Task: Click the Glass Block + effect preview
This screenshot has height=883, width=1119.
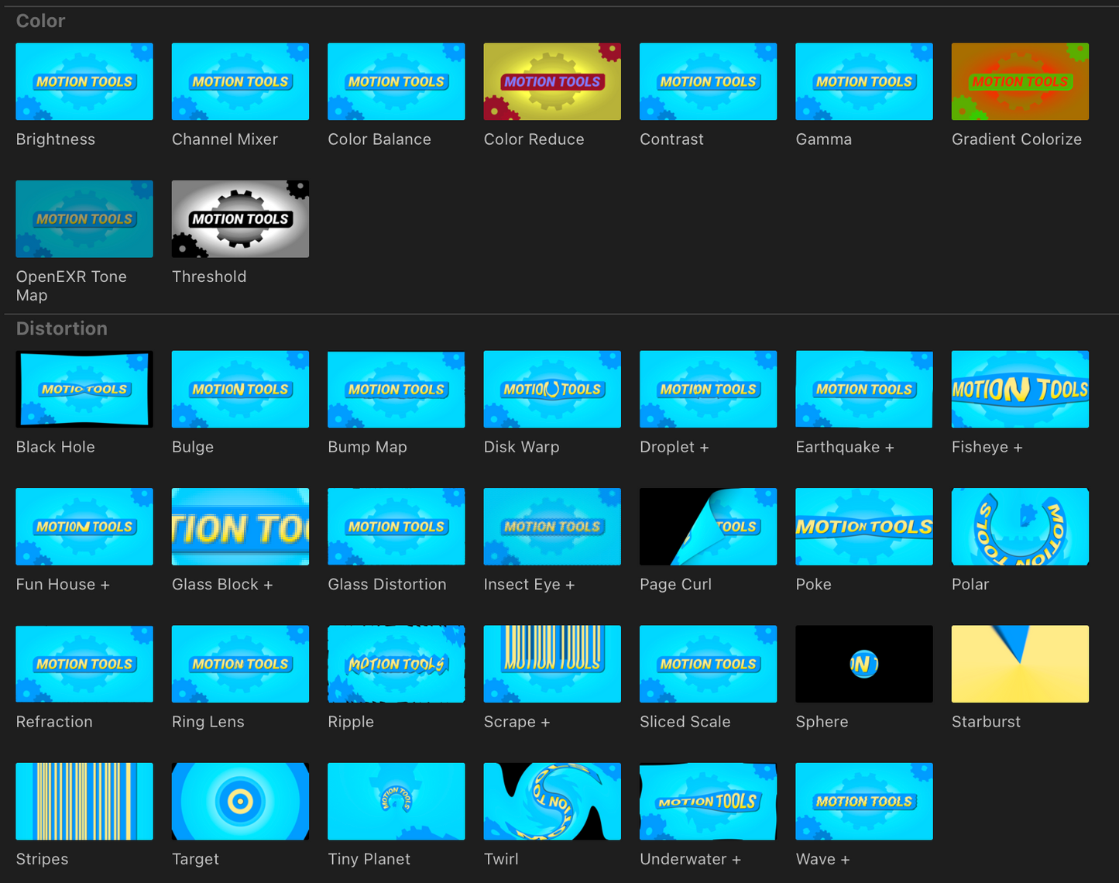Action: click(x=240, y=526)
